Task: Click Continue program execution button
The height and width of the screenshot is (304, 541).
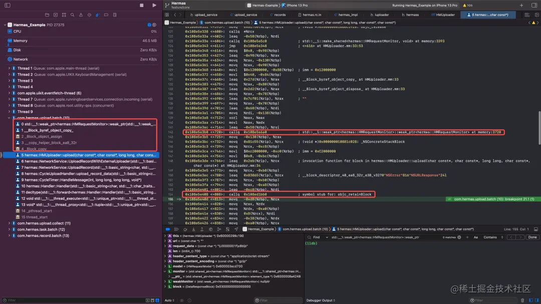Action: click(176, 229)
